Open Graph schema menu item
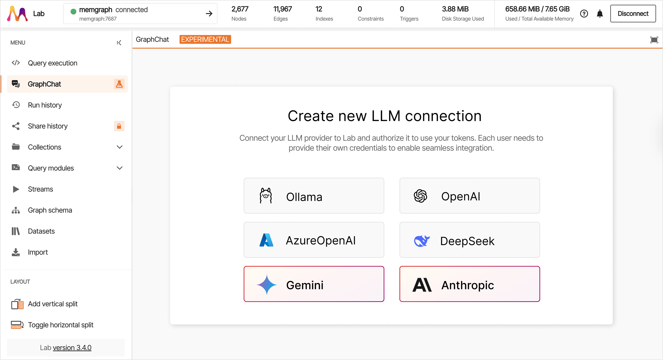This screenshot has width=663, height=360. point(67,210)
